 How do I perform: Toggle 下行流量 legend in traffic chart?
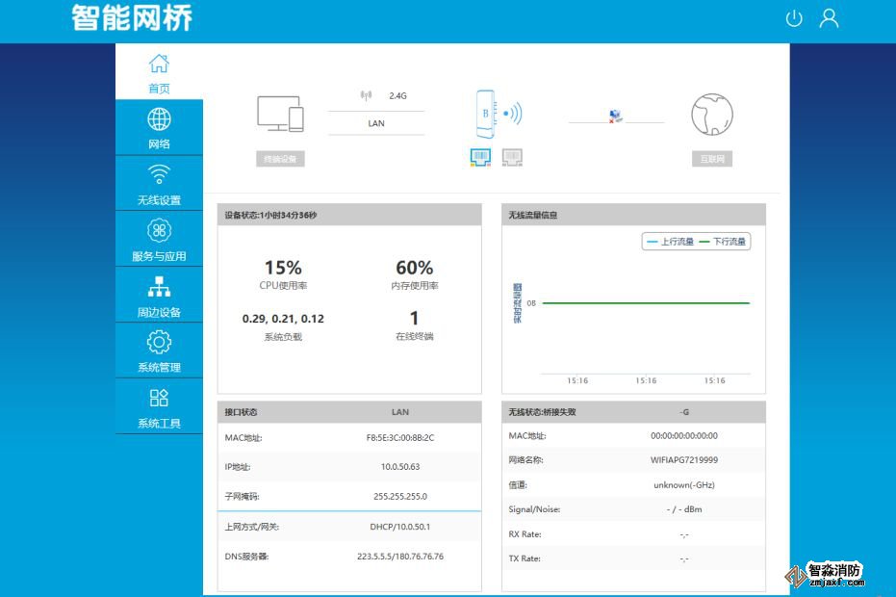(x=723, y=242)
